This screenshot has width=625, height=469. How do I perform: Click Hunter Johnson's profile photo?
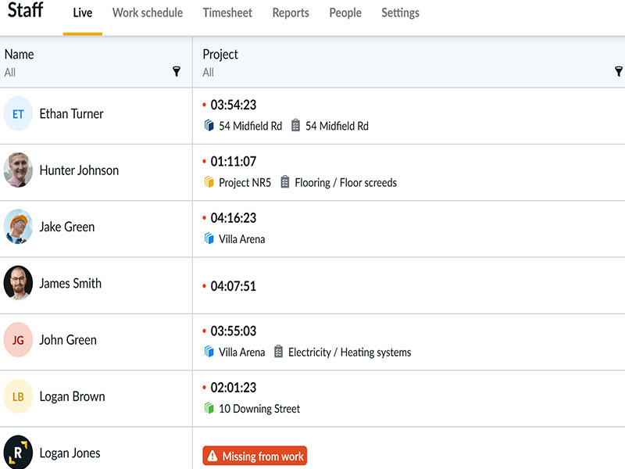click(18, 170)
